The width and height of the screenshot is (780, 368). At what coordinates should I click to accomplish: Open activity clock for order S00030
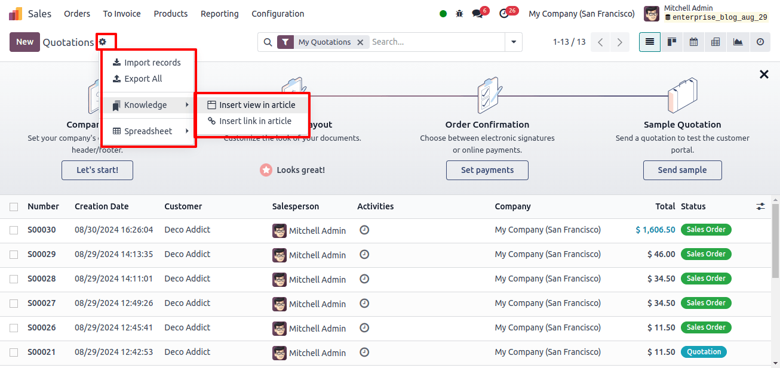tap(364, 230)
